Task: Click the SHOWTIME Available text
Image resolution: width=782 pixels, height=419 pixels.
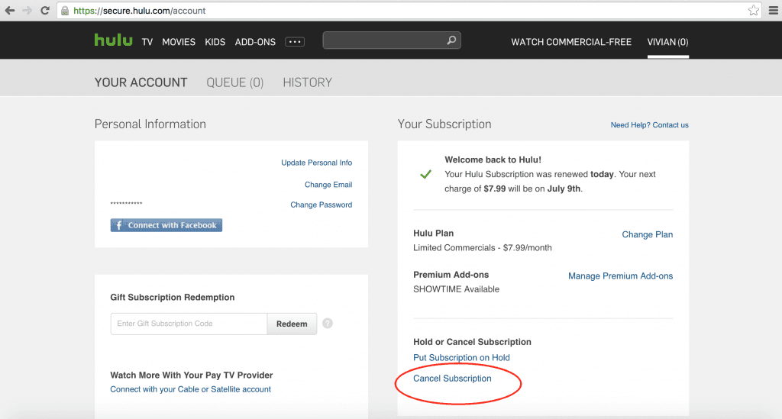Action: point(457,289)
